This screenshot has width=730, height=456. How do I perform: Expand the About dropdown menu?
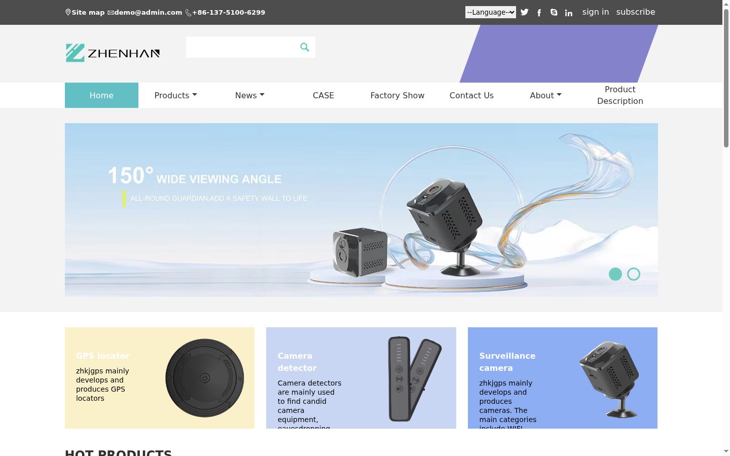(545, 95)
